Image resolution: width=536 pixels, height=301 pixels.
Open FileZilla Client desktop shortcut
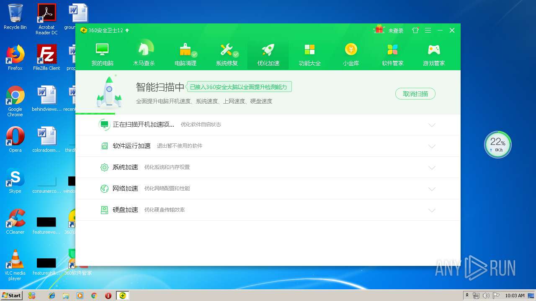pos(46,58)
